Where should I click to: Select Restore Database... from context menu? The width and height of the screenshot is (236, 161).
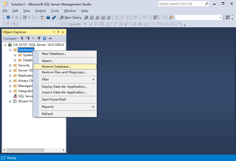(x=56, y=67)
